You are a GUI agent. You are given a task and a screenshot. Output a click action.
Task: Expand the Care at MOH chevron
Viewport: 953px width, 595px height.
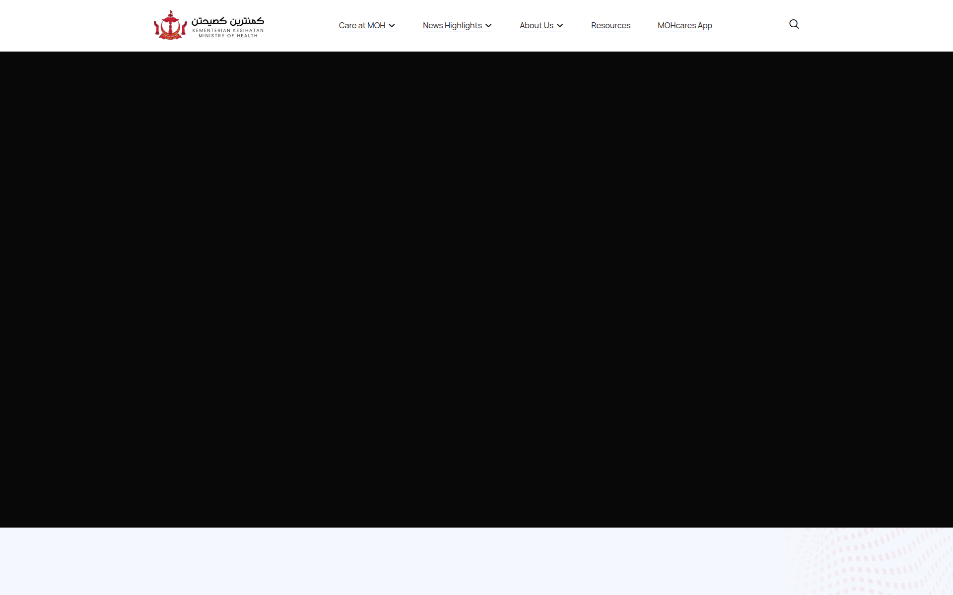click(392, 26)
